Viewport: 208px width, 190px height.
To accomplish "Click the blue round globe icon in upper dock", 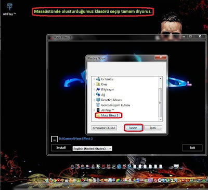I will [x=119, y=167].
